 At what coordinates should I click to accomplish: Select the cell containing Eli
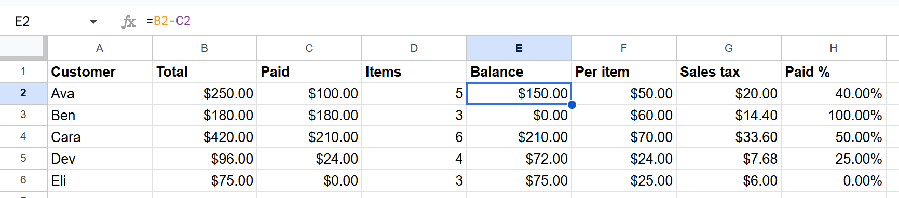(x=100, y=180)
